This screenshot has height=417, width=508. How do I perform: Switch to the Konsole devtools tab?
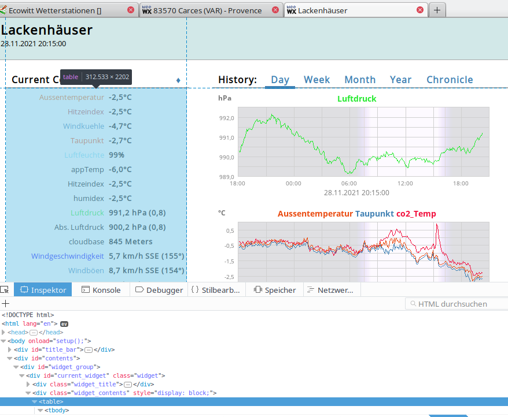coord(101,290)
